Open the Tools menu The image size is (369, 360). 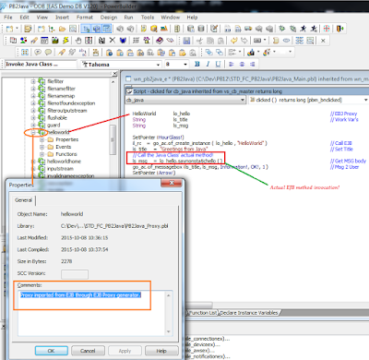pos(148,18)
